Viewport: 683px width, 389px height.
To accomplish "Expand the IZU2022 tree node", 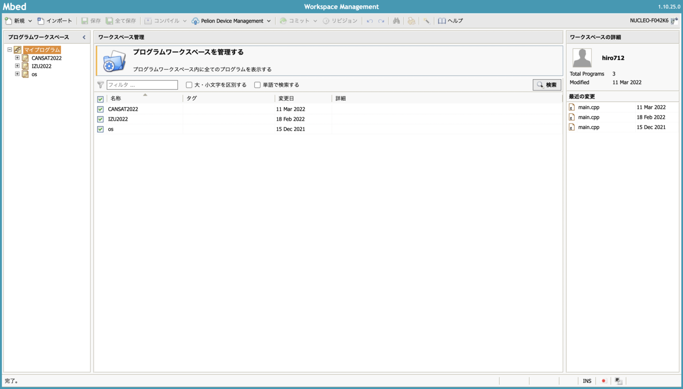I will [17, 66].
